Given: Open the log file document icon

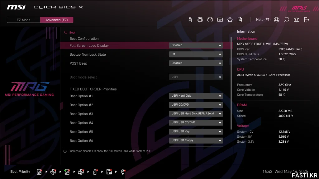Looking at the screenshot, I should [x=240, y=20].
